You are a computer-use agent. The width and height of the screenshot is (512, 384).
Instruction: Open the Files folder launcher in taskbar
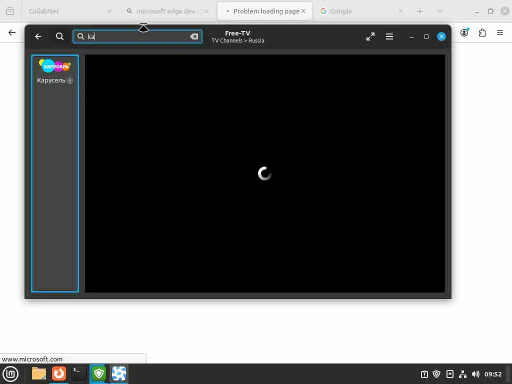[39, 373]
